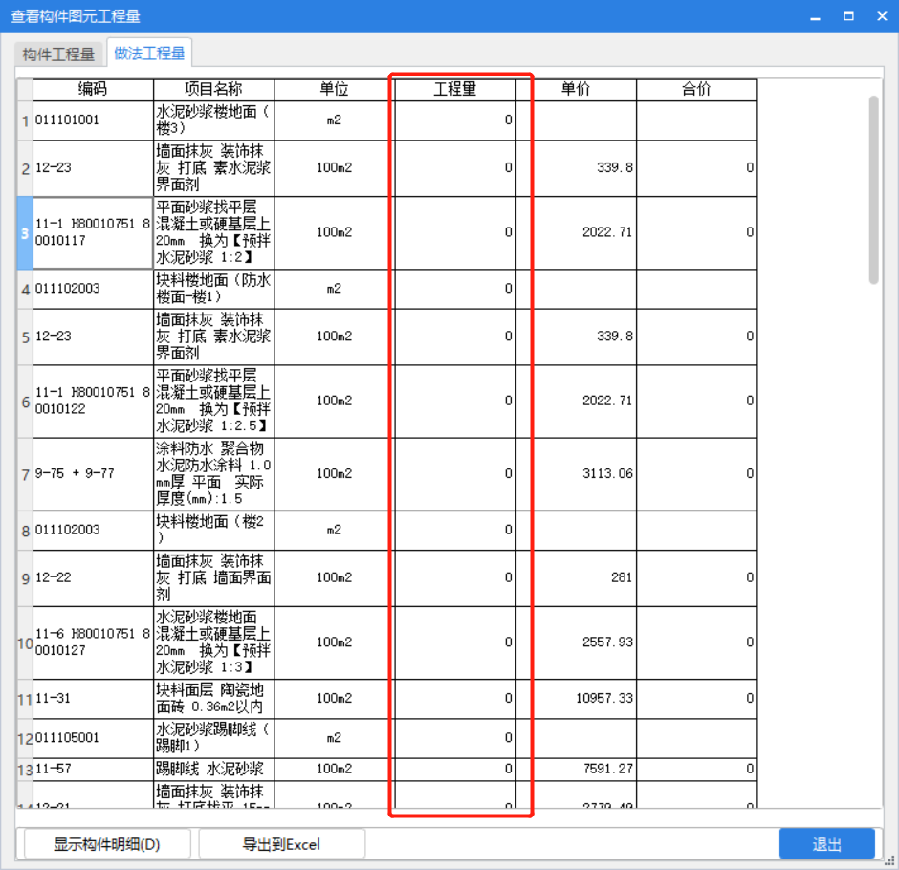Select row header number 7
Viewport: 899px width, 870px height.
tap(25, 474)
